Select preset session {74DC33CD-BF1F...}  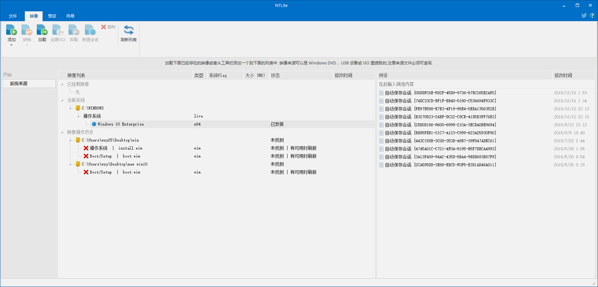click(x=486, y=101)
